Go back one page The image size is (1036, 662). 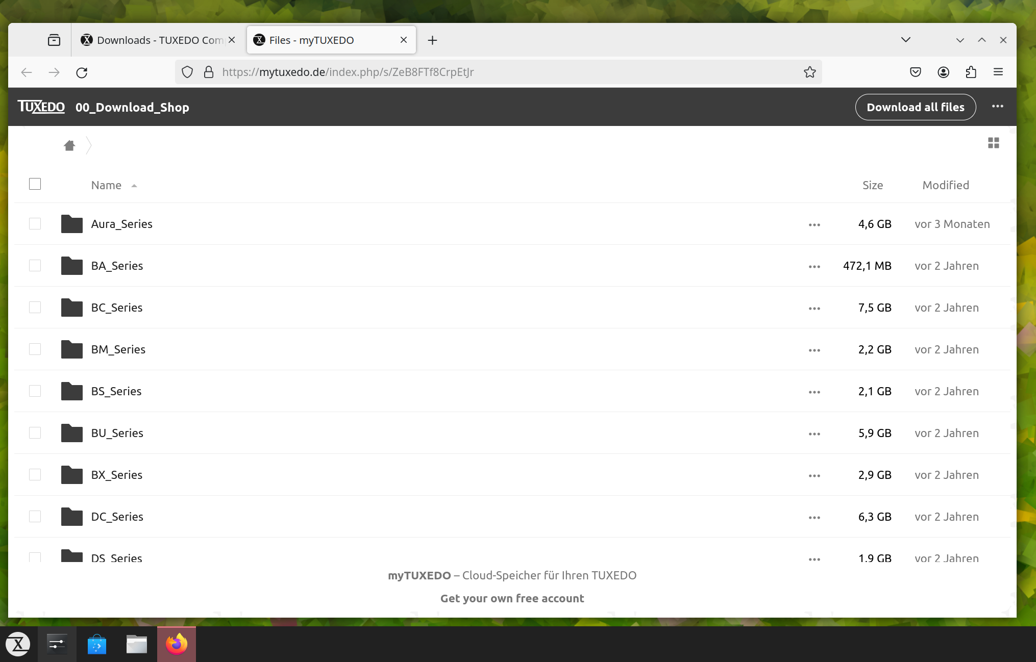pyautogui.click(x=27, y=72)
